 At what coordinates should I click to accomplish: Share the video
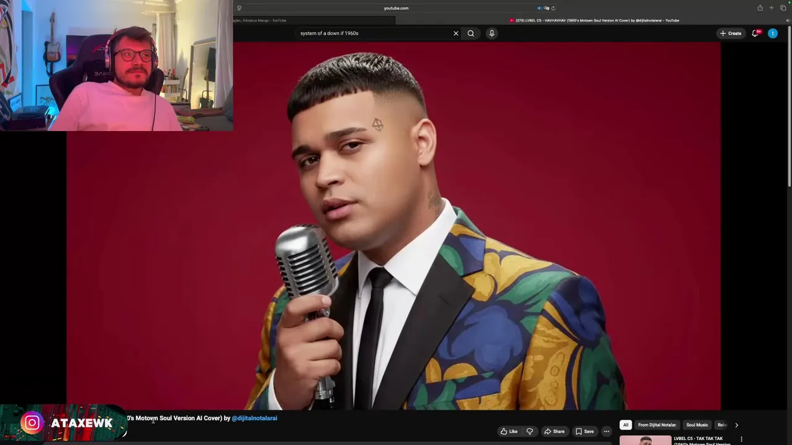tap(554, 431)
